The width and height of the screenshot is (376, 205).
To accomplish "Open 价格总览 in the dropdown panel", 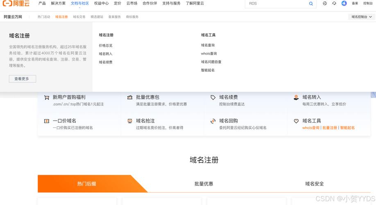I will tap(106, 46).
